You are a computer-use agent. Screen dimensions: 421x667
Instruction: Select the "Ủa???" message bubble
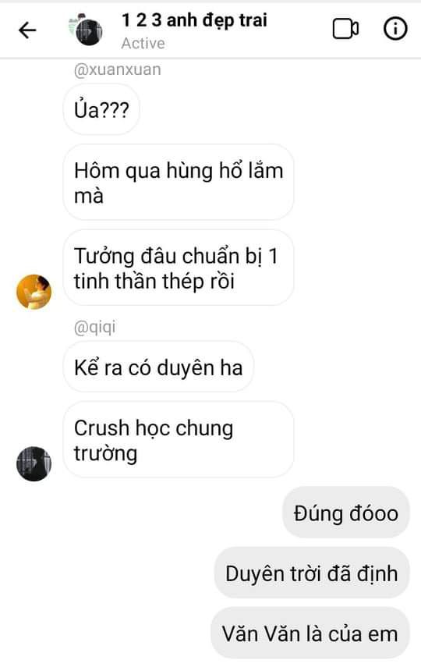(x=101, y=110)
